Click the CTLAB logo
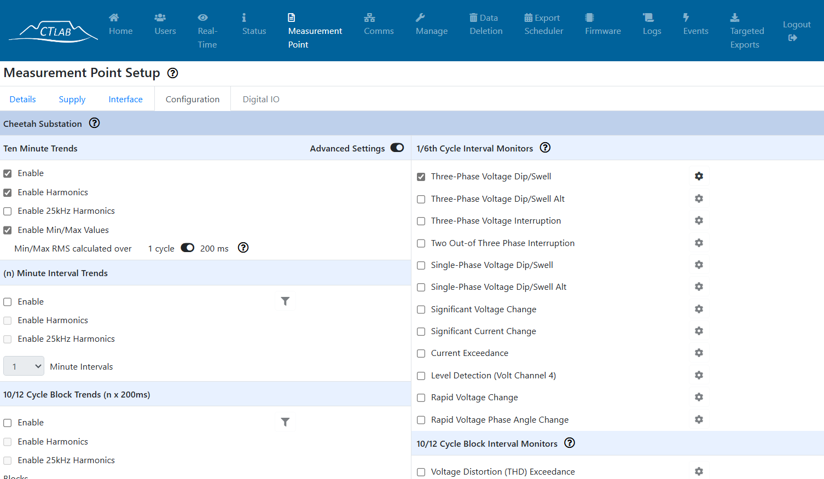The width and height of the screenshot is (824, 479). pyautogui.click(x=54, y=31)
